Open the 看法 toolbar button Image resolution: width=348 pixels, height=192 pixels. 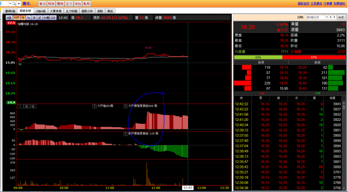click(x=42, y=4)
